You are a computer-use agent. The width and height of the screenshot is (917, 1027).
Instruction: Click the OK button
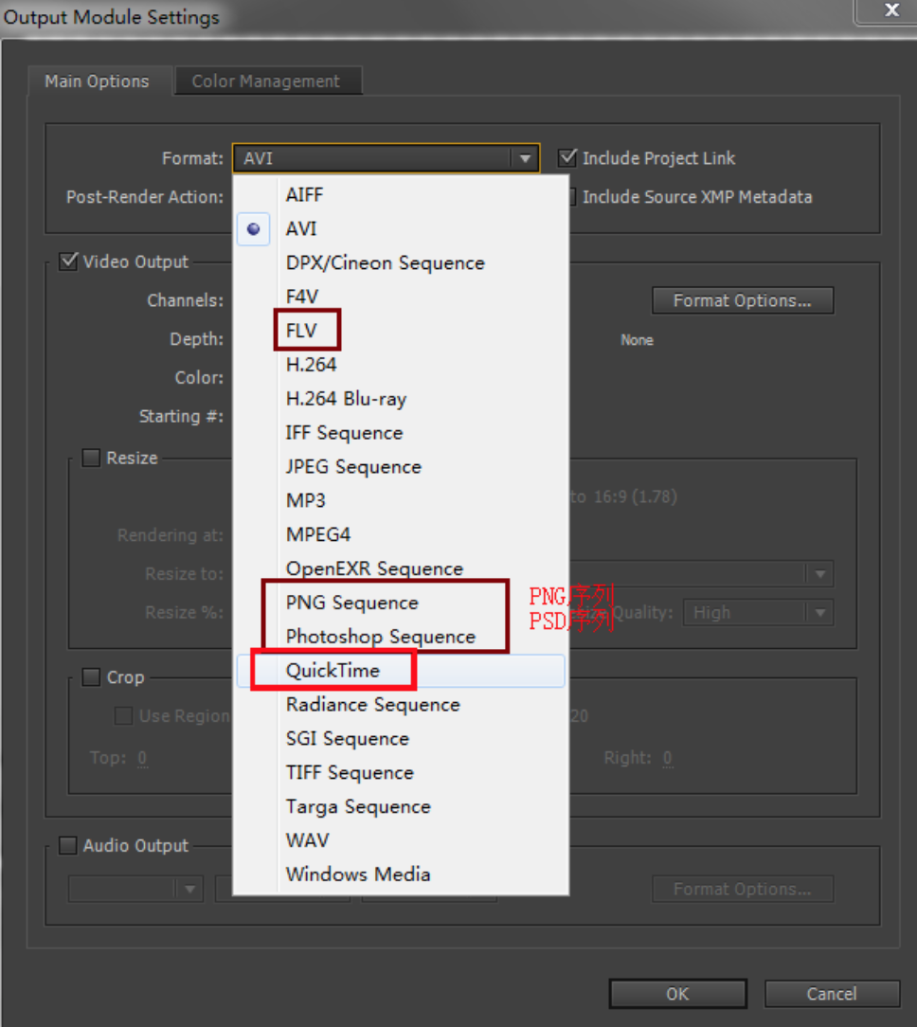tap(677, 994)
